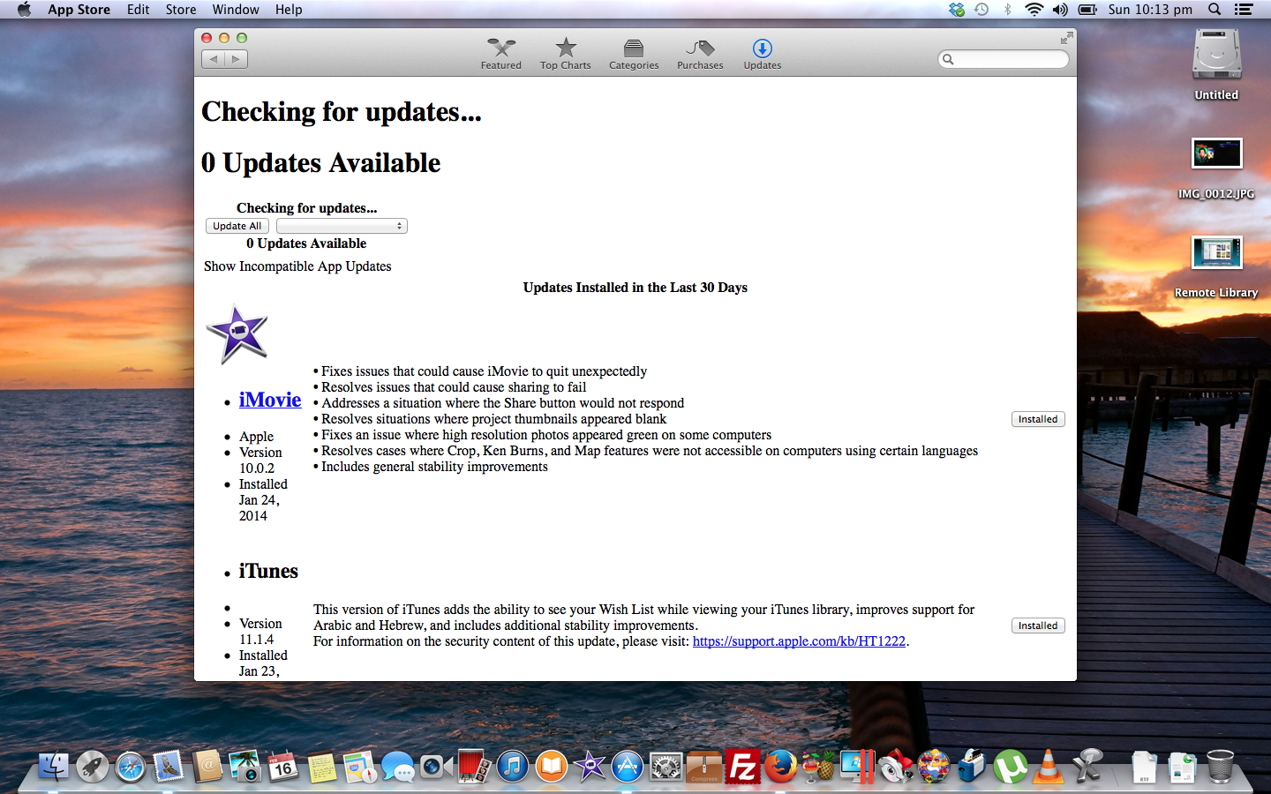This screenshot has height=794, width=1271.
Task: Open FaceTime from the Dock
Action: point(436,766)
